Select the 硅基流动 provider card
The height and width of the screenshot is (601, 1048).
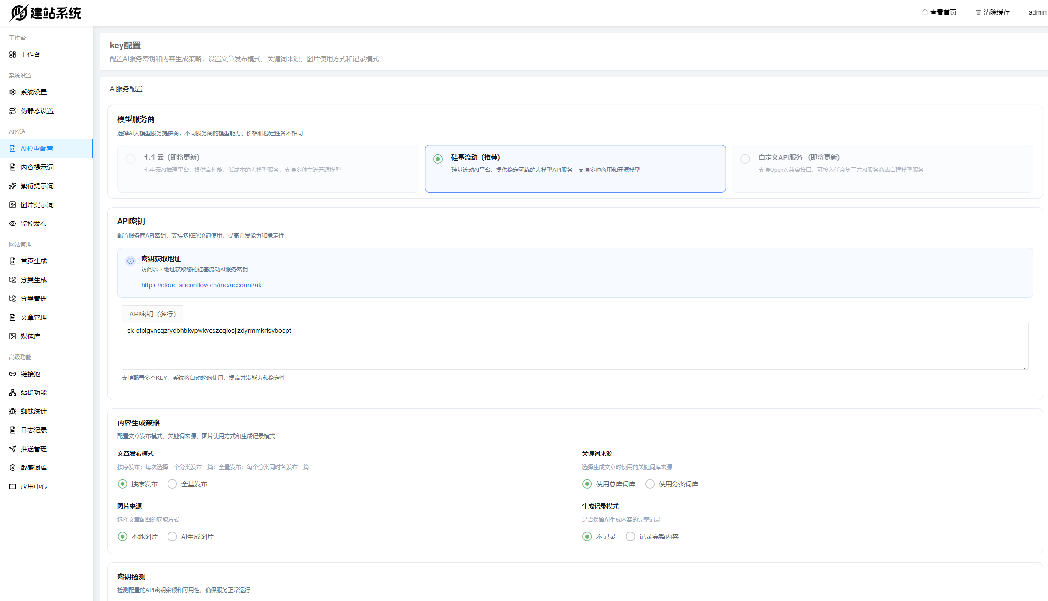[575, 168]
